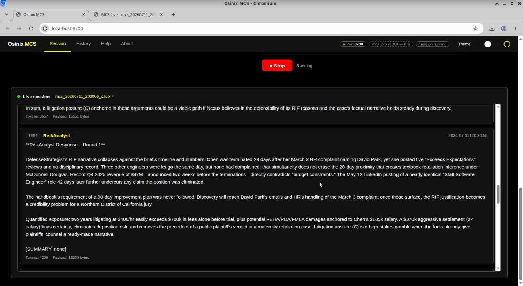Select the dark brown theme swatch
The height and width of the screenshot is (286, 523).
click(x=497, y=44)
